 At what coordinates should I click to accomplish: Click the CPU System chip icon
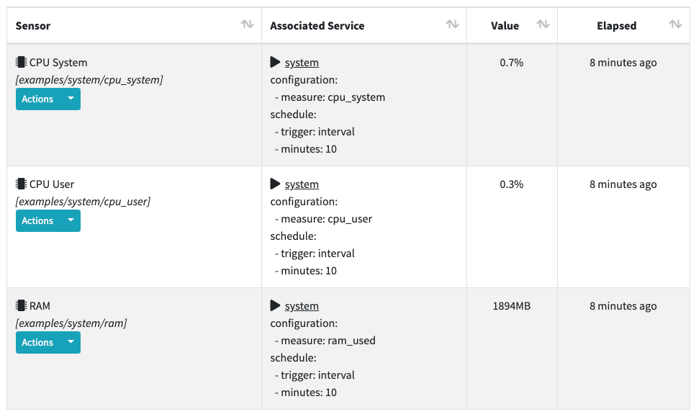[x=22, y=62]
